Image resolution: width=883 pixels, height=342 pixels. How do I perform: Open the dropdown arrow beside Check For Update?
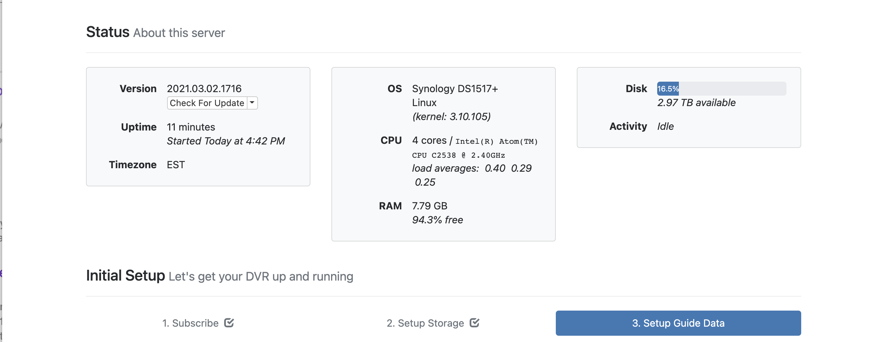coord(252,103)
